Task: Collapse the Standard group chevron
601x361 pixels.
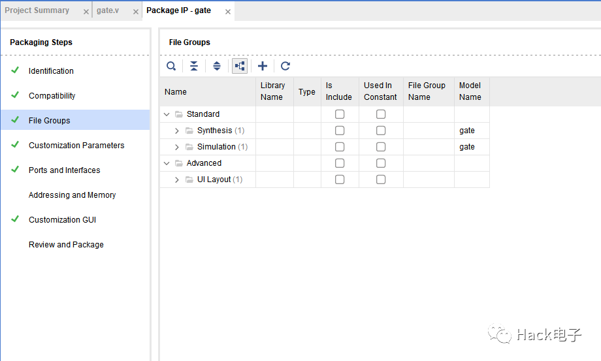Action: [167, 114]
